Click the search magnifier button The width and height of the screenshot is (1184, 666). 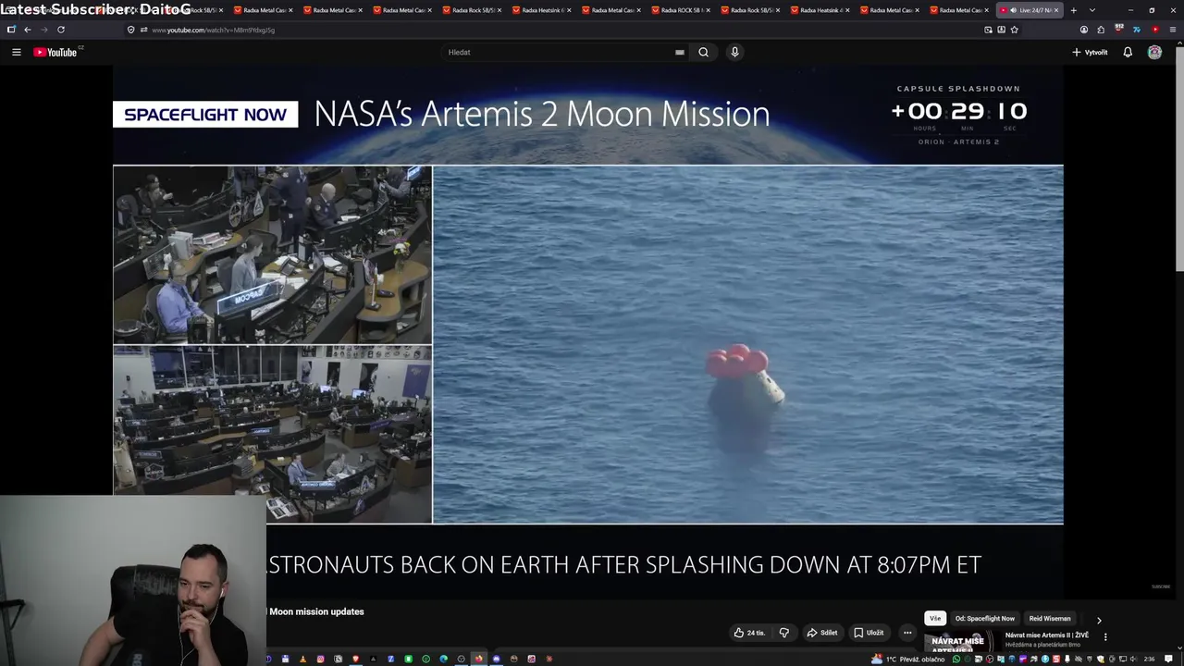click(703, 52)
